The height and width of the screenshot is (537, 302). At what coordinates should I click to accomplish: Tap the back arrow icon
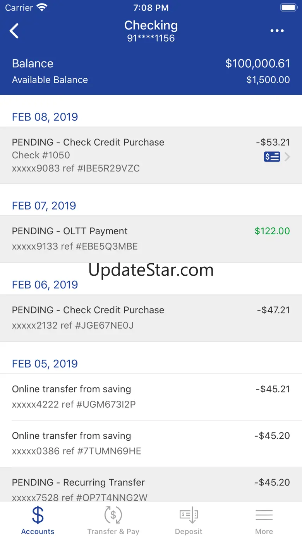14,31
